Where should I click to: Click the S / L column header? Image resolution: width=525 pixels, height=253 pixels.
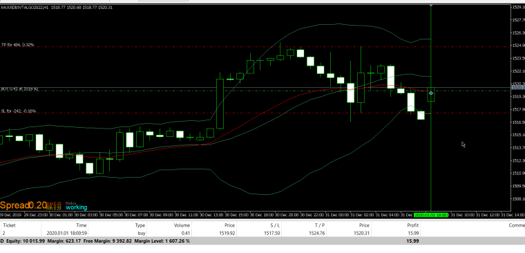(x=274, y=225)
